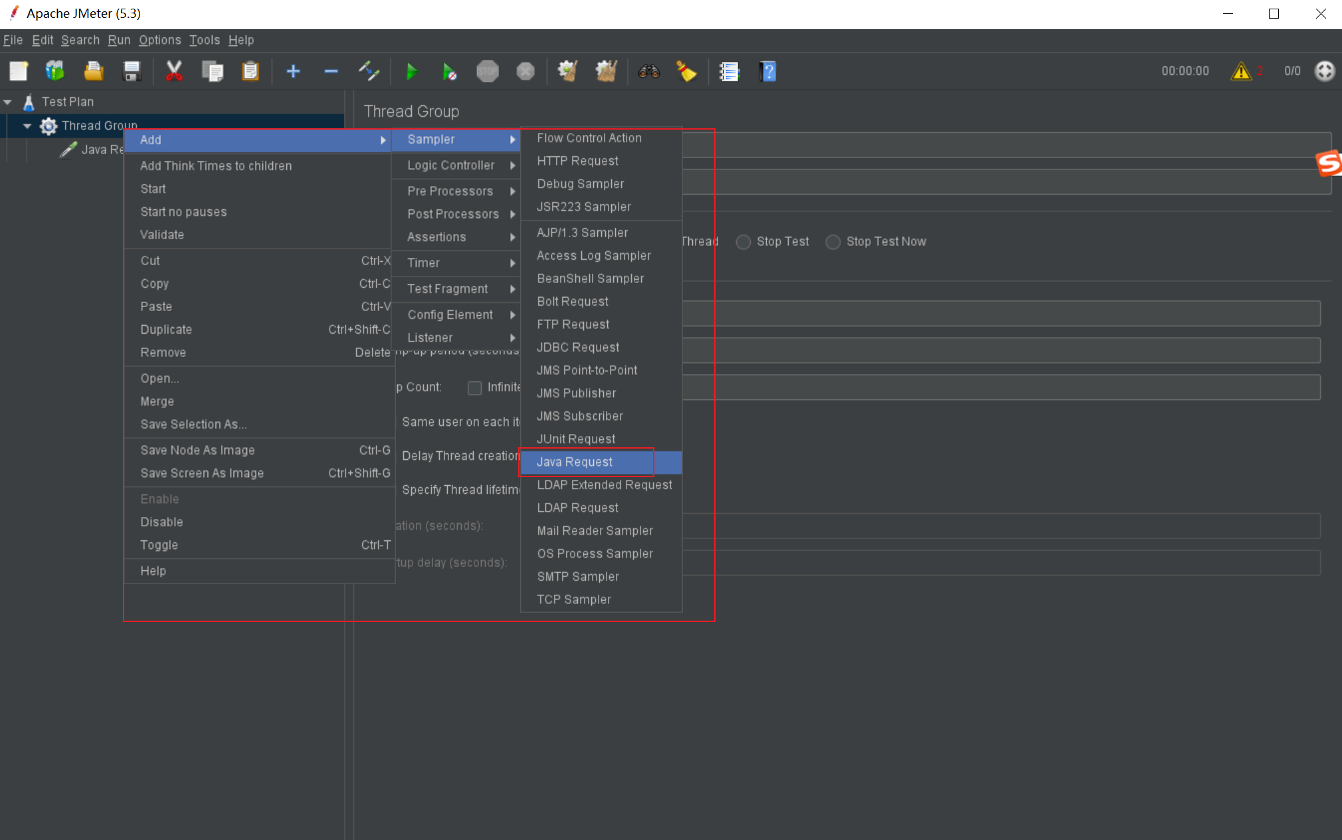The width and height of the screenshot is (1342, 840).
Task: Select the Stop Test Now radio button
Action: pos(833,242)
